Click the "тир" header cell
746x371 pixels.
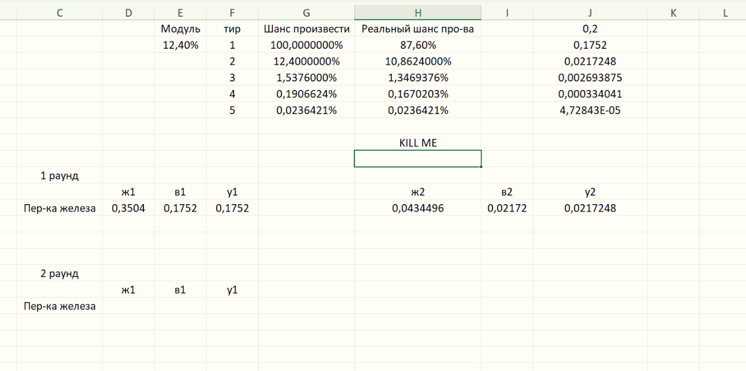(x=232, y=29)
